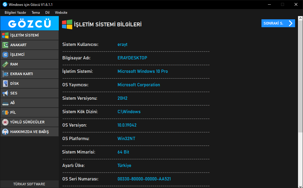Open the Dil menu

pos(47,13)
